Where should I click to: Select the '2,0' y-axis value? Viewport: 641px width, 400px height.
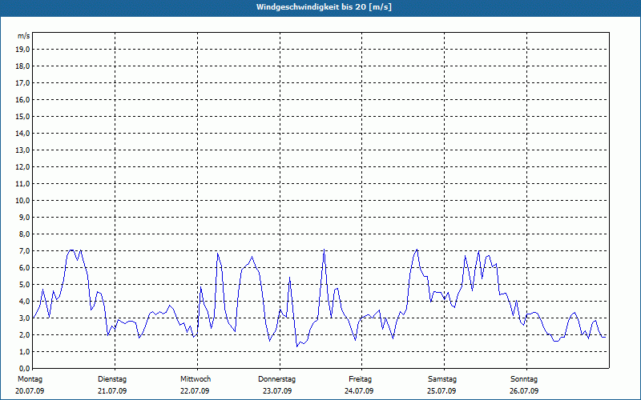pyautogui.click(x=24, y=334)
